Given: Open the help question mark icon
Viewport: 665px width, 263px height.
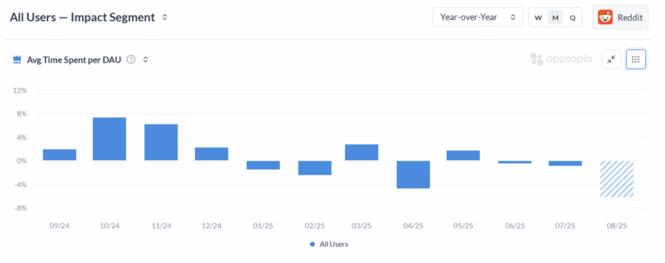Looking at the screenshot, I should 131,59.
